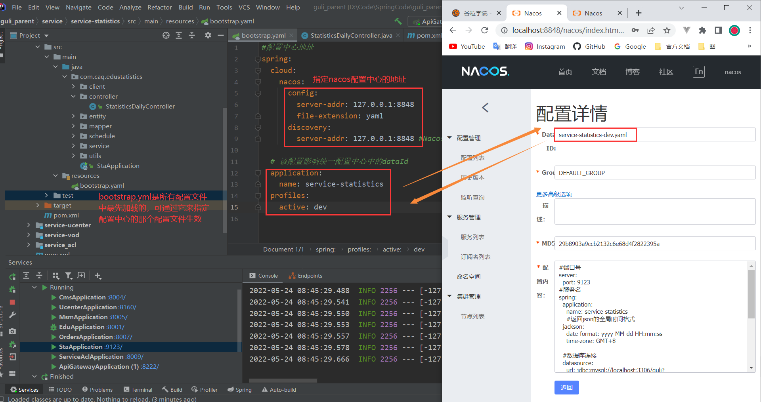Viewport: 761px width, 402px height.
Task: Stop the running service with the red square
Action: point(12,302)
